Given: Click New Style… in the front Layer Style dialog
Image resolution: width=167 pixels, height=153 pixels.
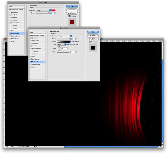Looking at the screenshot, I should pyautogui.click(x=93, y=39).
